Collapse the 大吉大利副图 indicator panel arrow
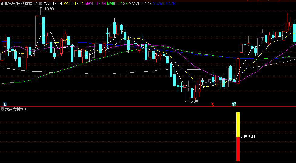 pyautogui.click(x=2, y=109)
